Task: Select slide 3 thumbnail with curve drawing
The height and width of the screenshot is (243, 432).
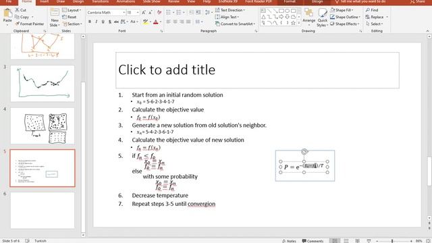Action: (x=43, y=84)
